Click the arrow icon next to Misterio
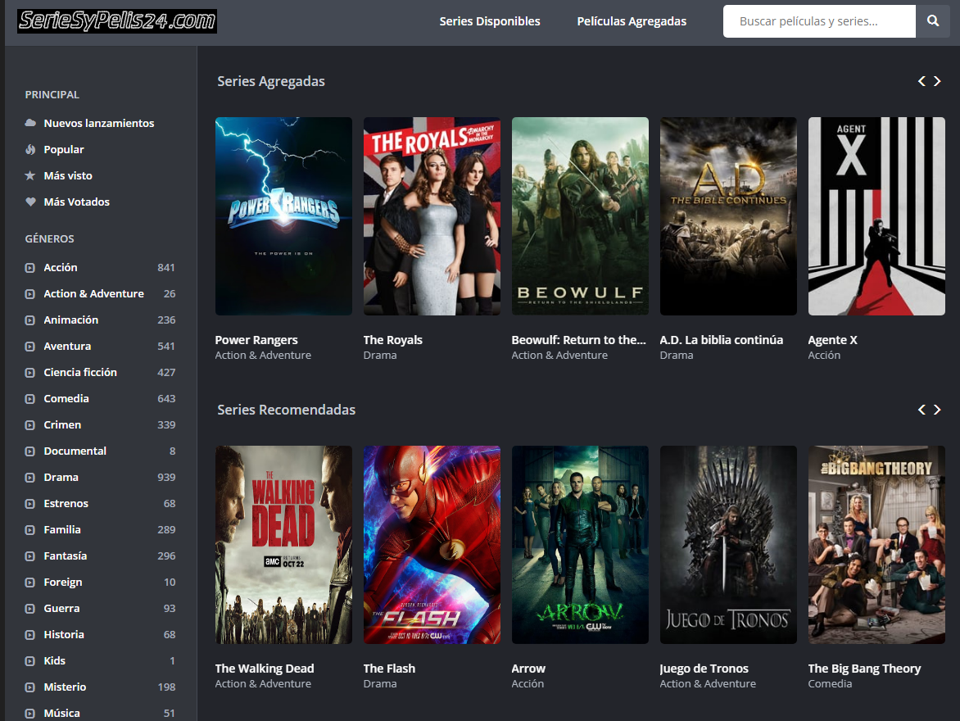Screen dimensions: 960x721 pos(30,687)
